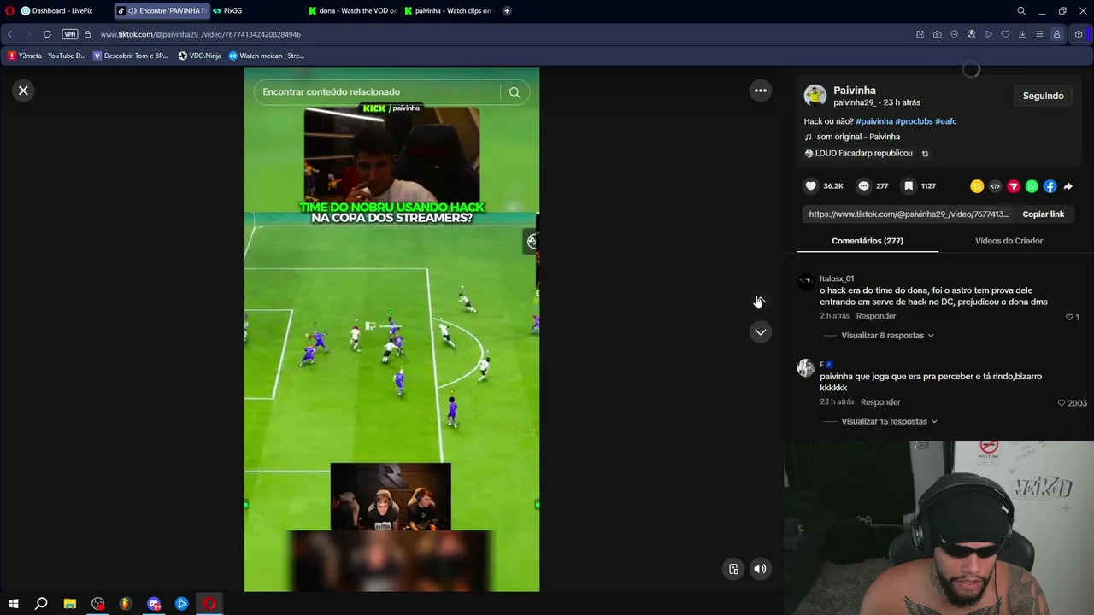Switch to paivinha - Watch clips tab
Image resolution: width=1094 pixels, height=615 pixels.
[448, 11]
